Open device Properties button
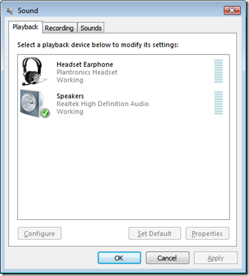Screen dimensions: 249x276 (207, 233)
